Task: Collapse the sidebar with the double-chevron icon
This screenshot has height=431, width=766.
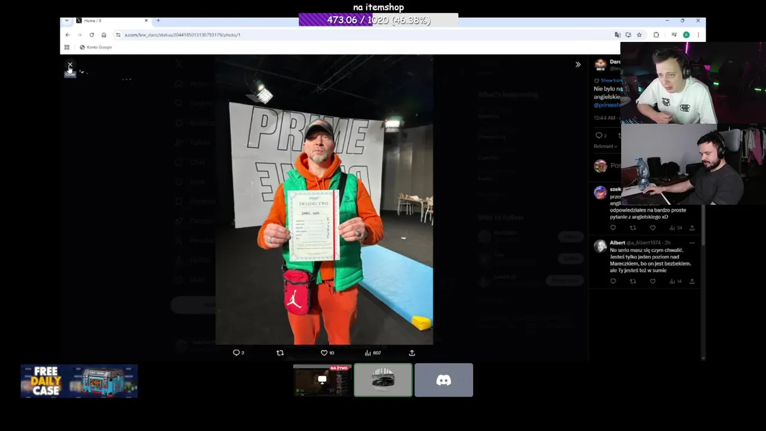Action: (x=578, y=65)
